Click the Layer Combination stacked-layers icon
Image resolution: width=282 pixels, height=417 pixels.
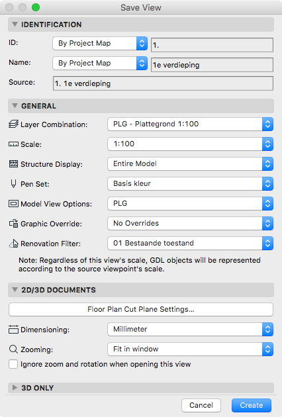coord(13,124)
